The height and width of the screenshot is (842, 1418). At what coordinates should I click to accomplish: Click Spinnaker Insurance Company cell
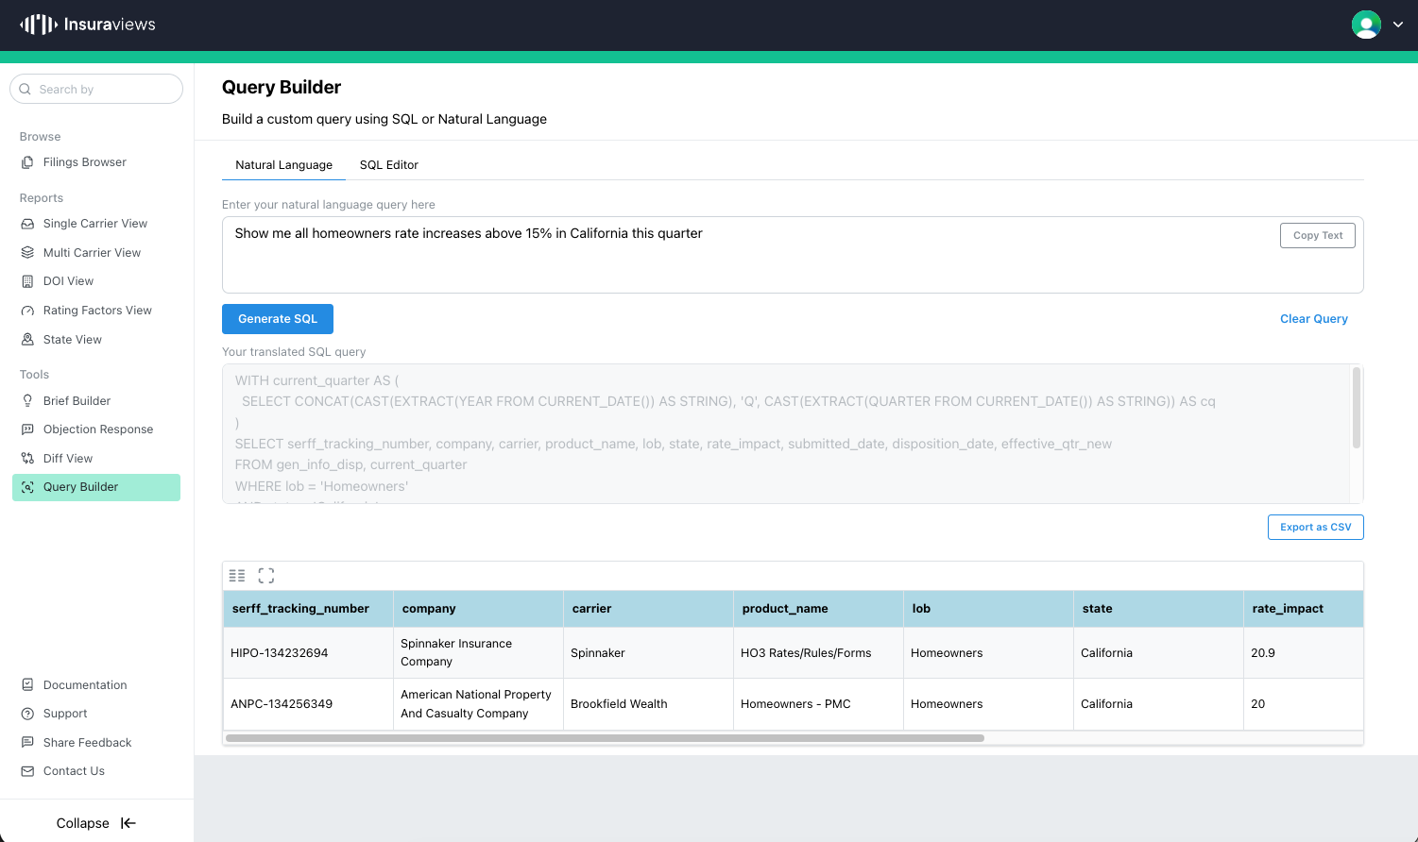[478, 653]
